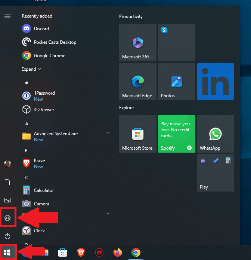Screen dimensions: 251x260
Task: Switch to Chrome on the taskbar
Action: click(x=136, y=253)
